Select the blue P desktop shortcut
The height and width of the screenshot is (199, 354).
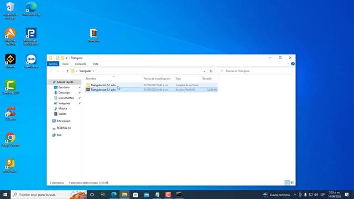tap(31, 36)
